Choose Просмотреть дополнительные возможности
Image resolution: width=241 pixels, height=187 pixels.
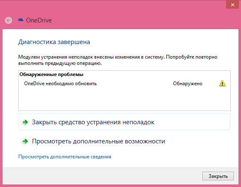tap(124, 141)
